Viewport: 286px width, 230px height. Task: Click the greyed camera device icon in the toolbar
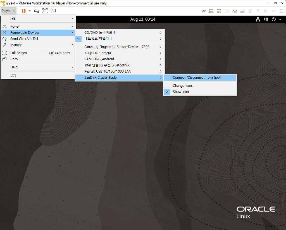pyautogui.click(x=258, y=11)
